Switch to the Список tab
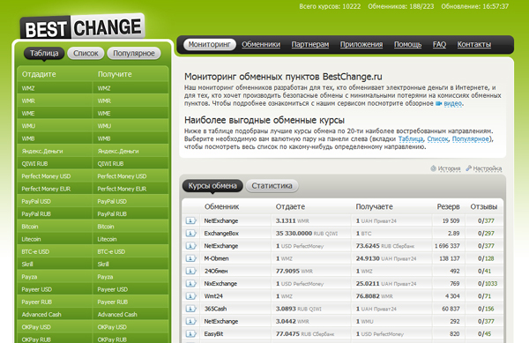 pyautogui.click(x=86, y=53)
